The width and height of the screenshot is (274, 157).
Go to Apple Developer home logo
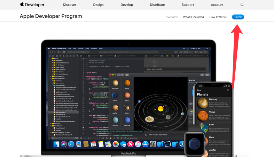pos(32,4)
